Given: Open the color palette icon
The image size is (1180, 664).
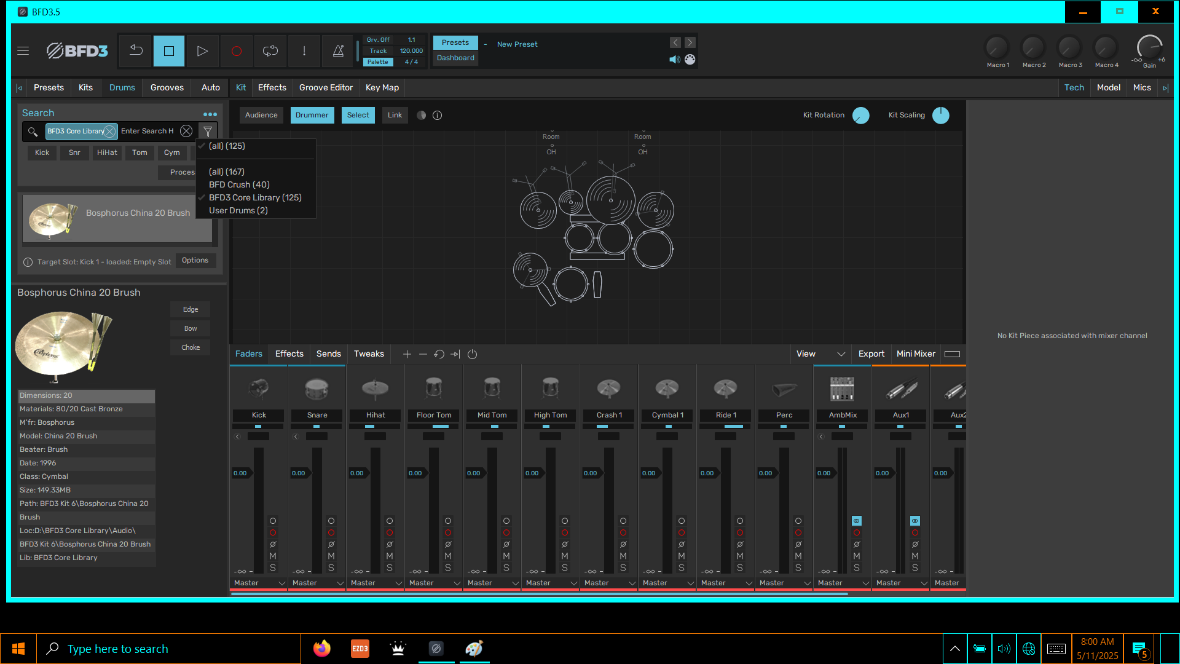Looking at the screenshot, I should pyautogui.click(x=690, y=60).
